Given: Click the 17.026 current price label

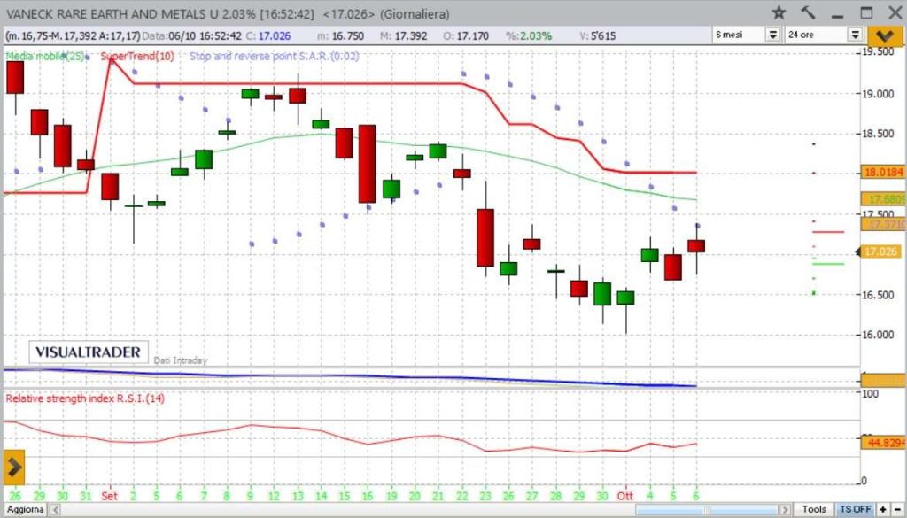Looking at the screenshot, I should pos(881,251).
